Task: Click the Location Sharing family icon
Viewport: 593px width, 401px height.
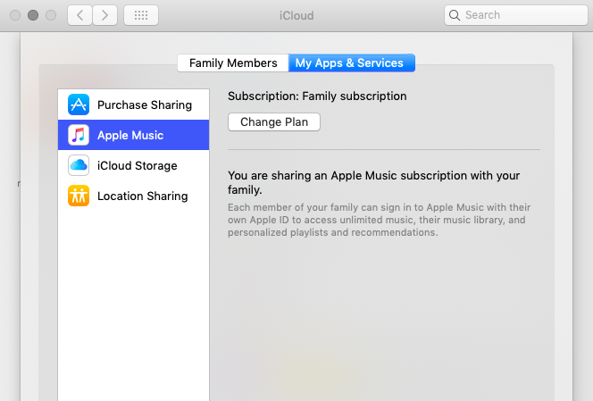Action: 79,196
